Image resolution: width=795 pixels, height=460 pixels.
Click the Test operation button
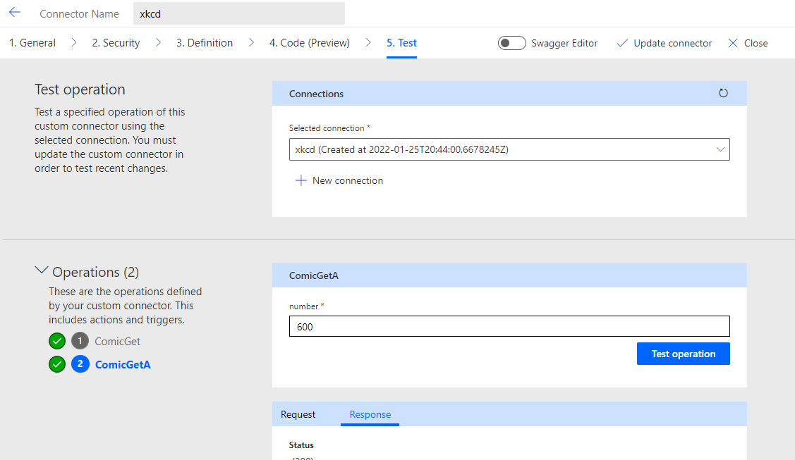click(683, 354)
